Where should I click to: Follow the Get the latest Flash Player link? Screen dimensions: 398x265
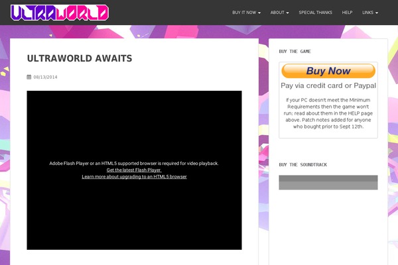(x=134, y=170)
